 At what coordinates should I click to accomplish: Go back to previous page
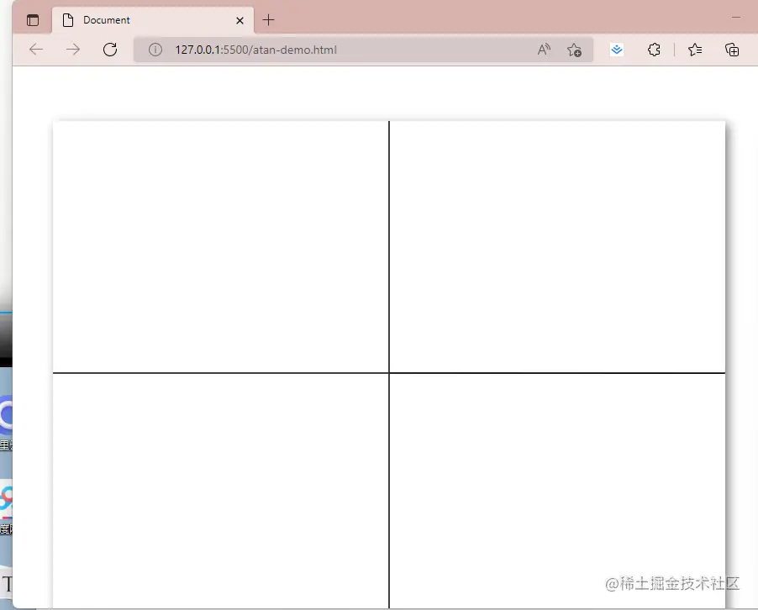pyautogui.click(x=36, y=50)
